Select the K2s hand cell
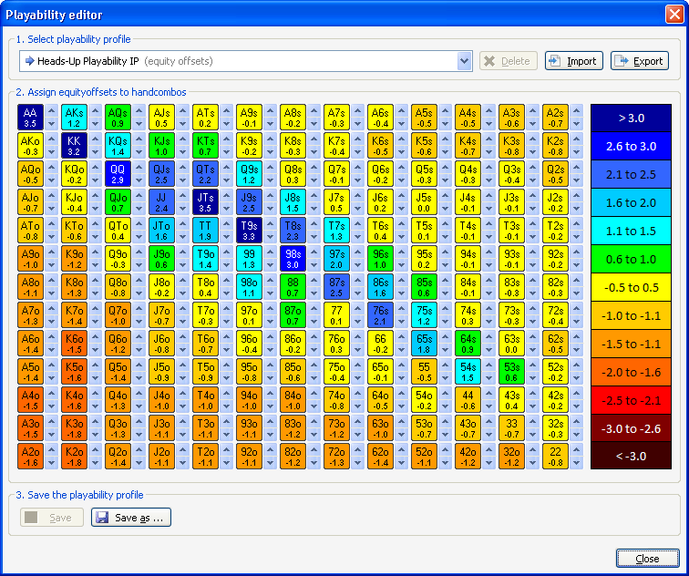The width and height of the screenshot is (689, 576). (555, 146)
